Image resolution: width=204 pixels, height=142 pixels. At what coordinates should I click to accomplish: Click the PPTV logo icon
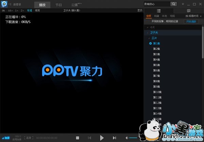[x=4, y=4]
